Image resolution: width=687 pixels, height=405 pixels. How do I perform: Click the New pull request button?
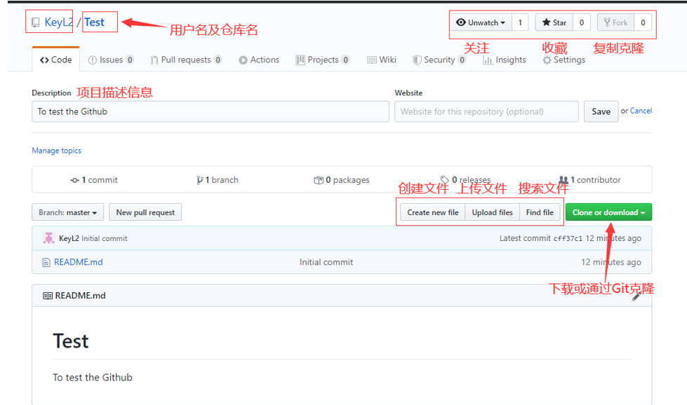coord(145,212)
